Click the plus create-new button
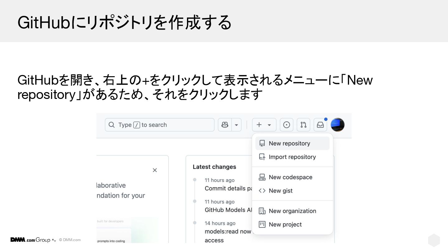Image resolution: width=448 pixels, height=252 pixels. (264, 125)
